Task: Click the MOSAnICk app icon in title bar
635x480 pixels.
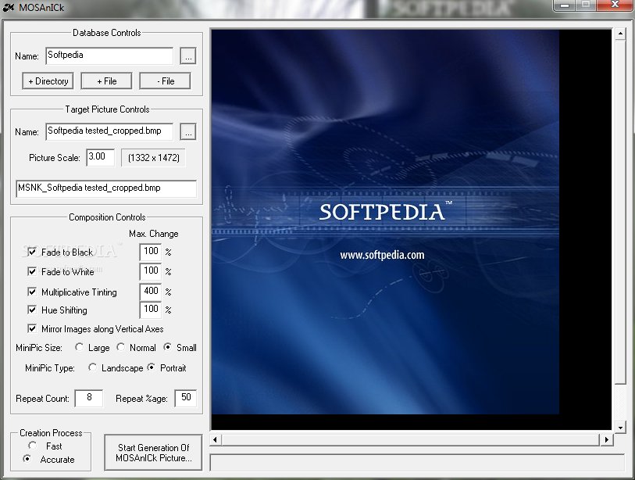Action: pyautogui.click(x=8, y=7)
